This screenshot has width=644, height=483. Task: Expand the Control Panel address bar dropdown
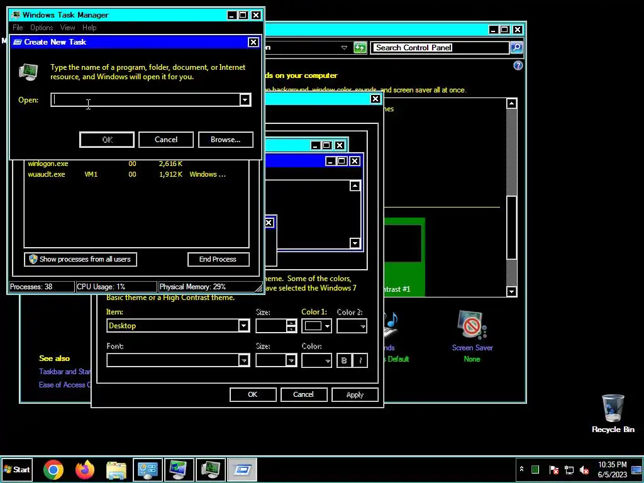click(344, 48)
